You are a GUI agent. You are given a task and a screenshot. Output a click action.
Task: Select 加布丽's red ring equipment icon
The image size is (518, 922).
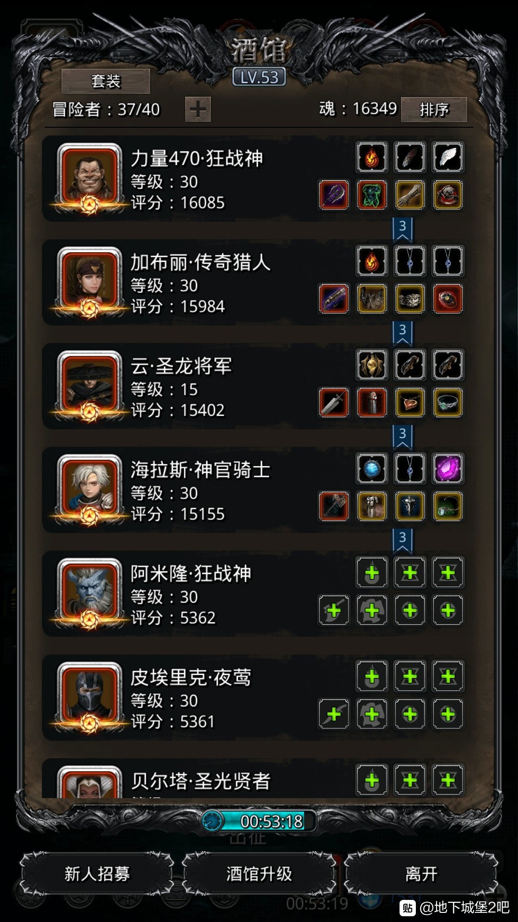coord(447,299)
